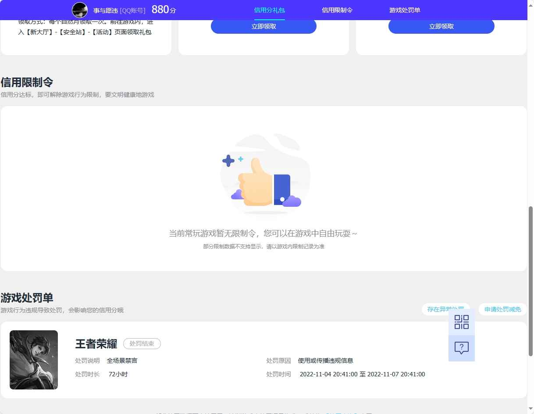Open the QR code floating icon
534x414 pixels.
461,322
